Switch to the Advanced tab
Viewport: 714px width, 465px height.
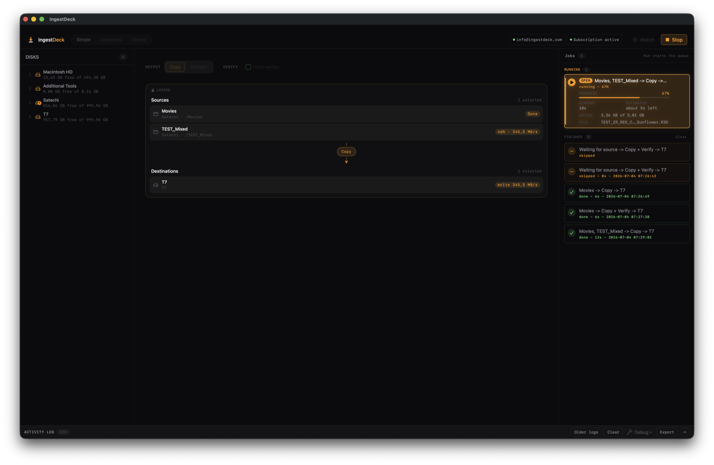pos(111,40)
